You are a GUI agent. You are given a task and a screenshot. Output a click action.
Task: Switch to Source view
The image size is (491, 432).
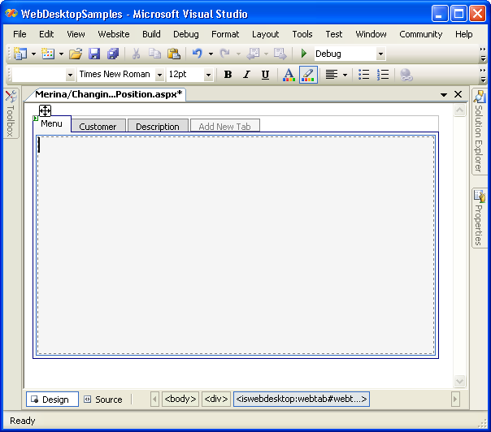[102, 400]
